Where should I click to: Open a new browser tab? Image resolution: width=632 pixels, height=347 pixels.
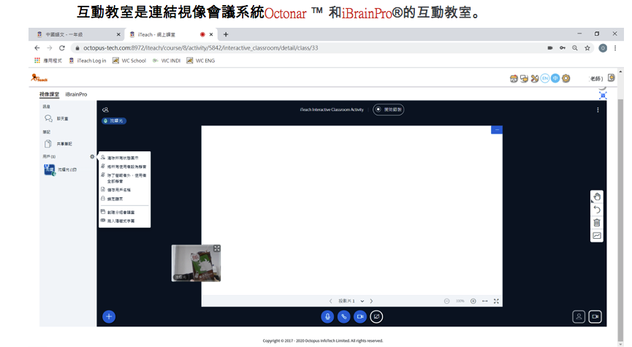[226, 34]
